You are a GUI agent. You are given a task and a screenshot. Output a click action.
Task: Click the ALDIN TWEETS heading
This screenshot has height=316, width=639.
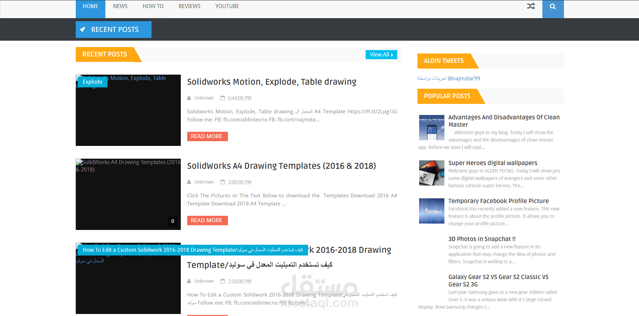pos(444,61)
